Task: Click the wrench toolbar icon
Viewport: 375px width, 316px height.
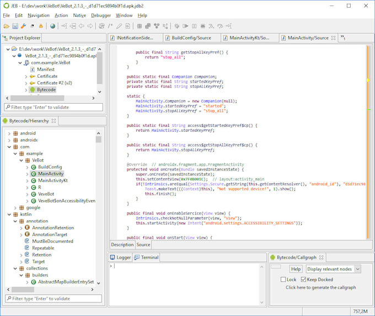Action: tap(23, 26)
